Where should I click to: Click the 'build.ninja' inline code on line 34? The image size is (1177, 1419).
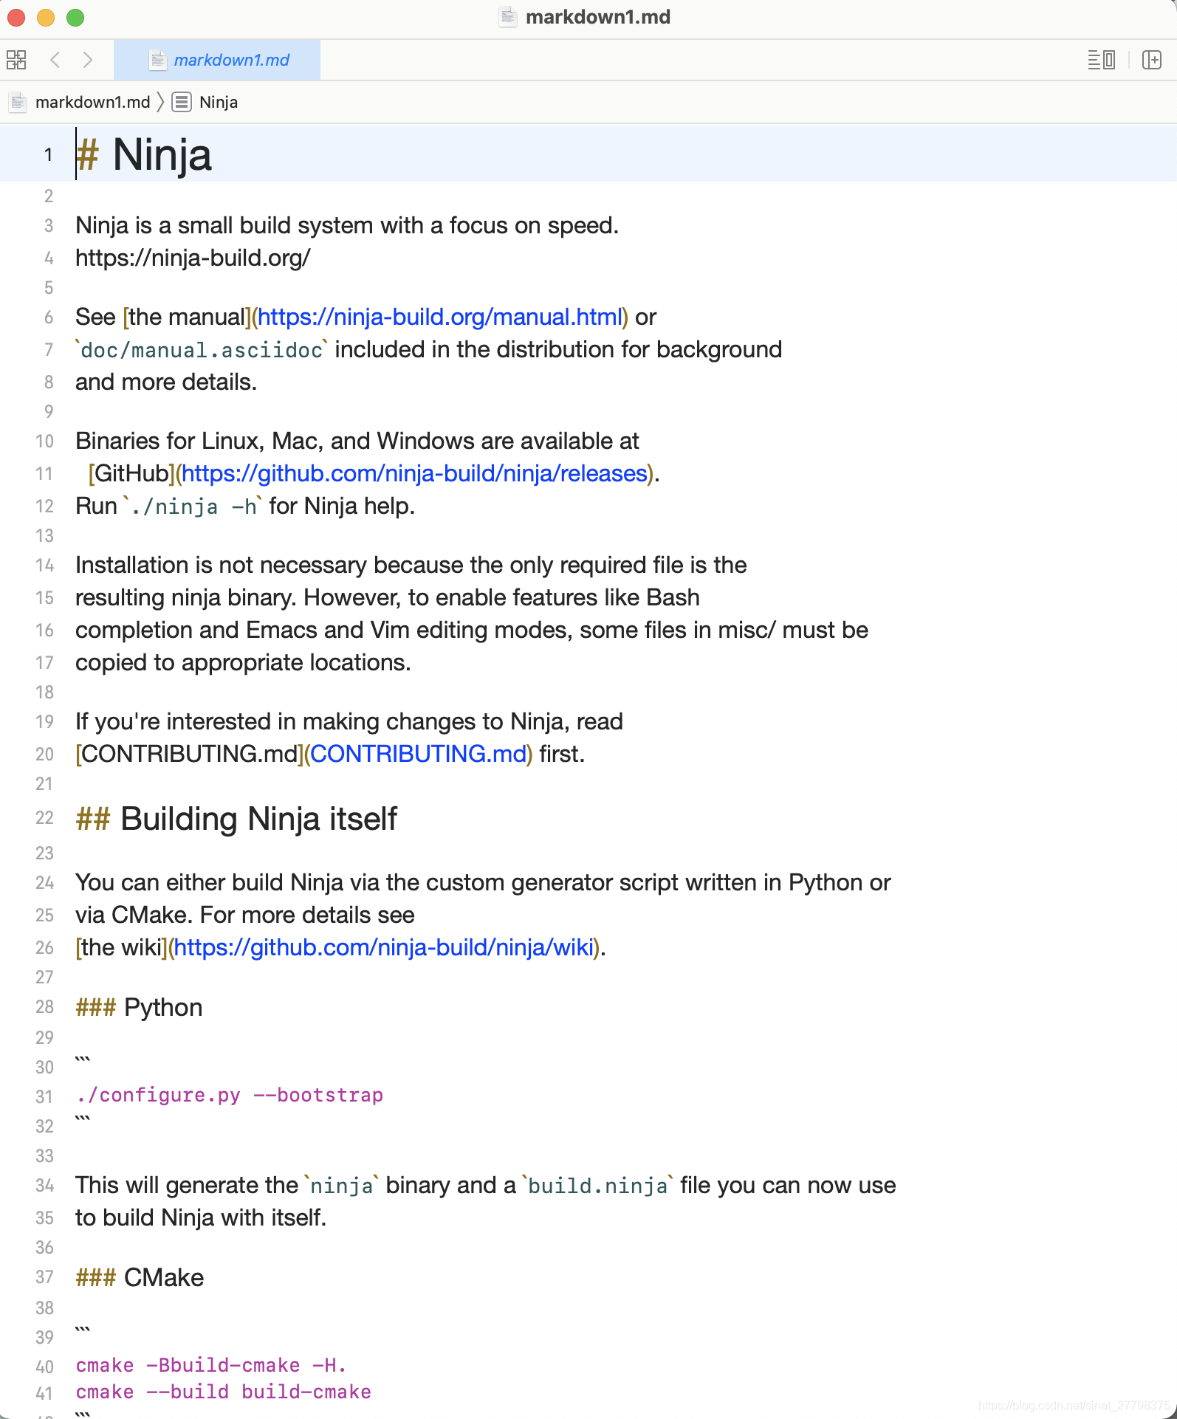(598, 1186)
